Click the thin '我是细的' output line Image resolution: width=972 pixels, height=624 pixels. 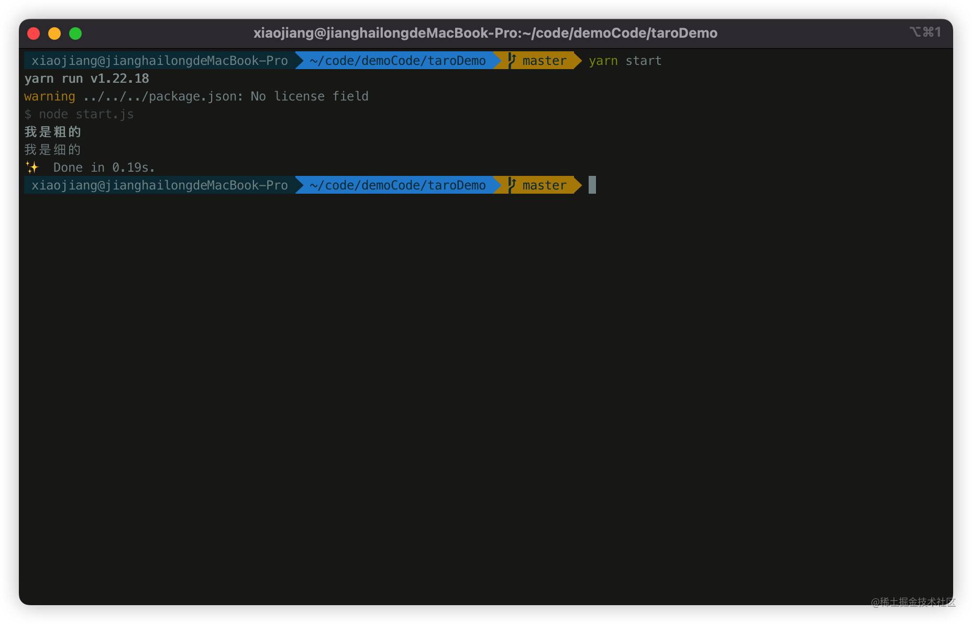(x=52, y=150)
